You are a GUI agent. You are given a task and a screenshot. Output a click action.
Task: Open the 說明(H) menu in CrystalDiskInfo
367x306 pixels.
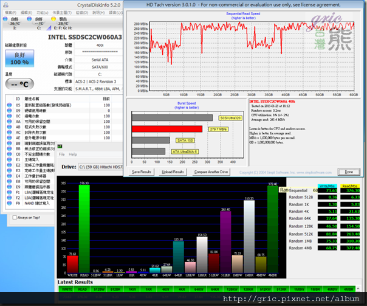(98, 12)
